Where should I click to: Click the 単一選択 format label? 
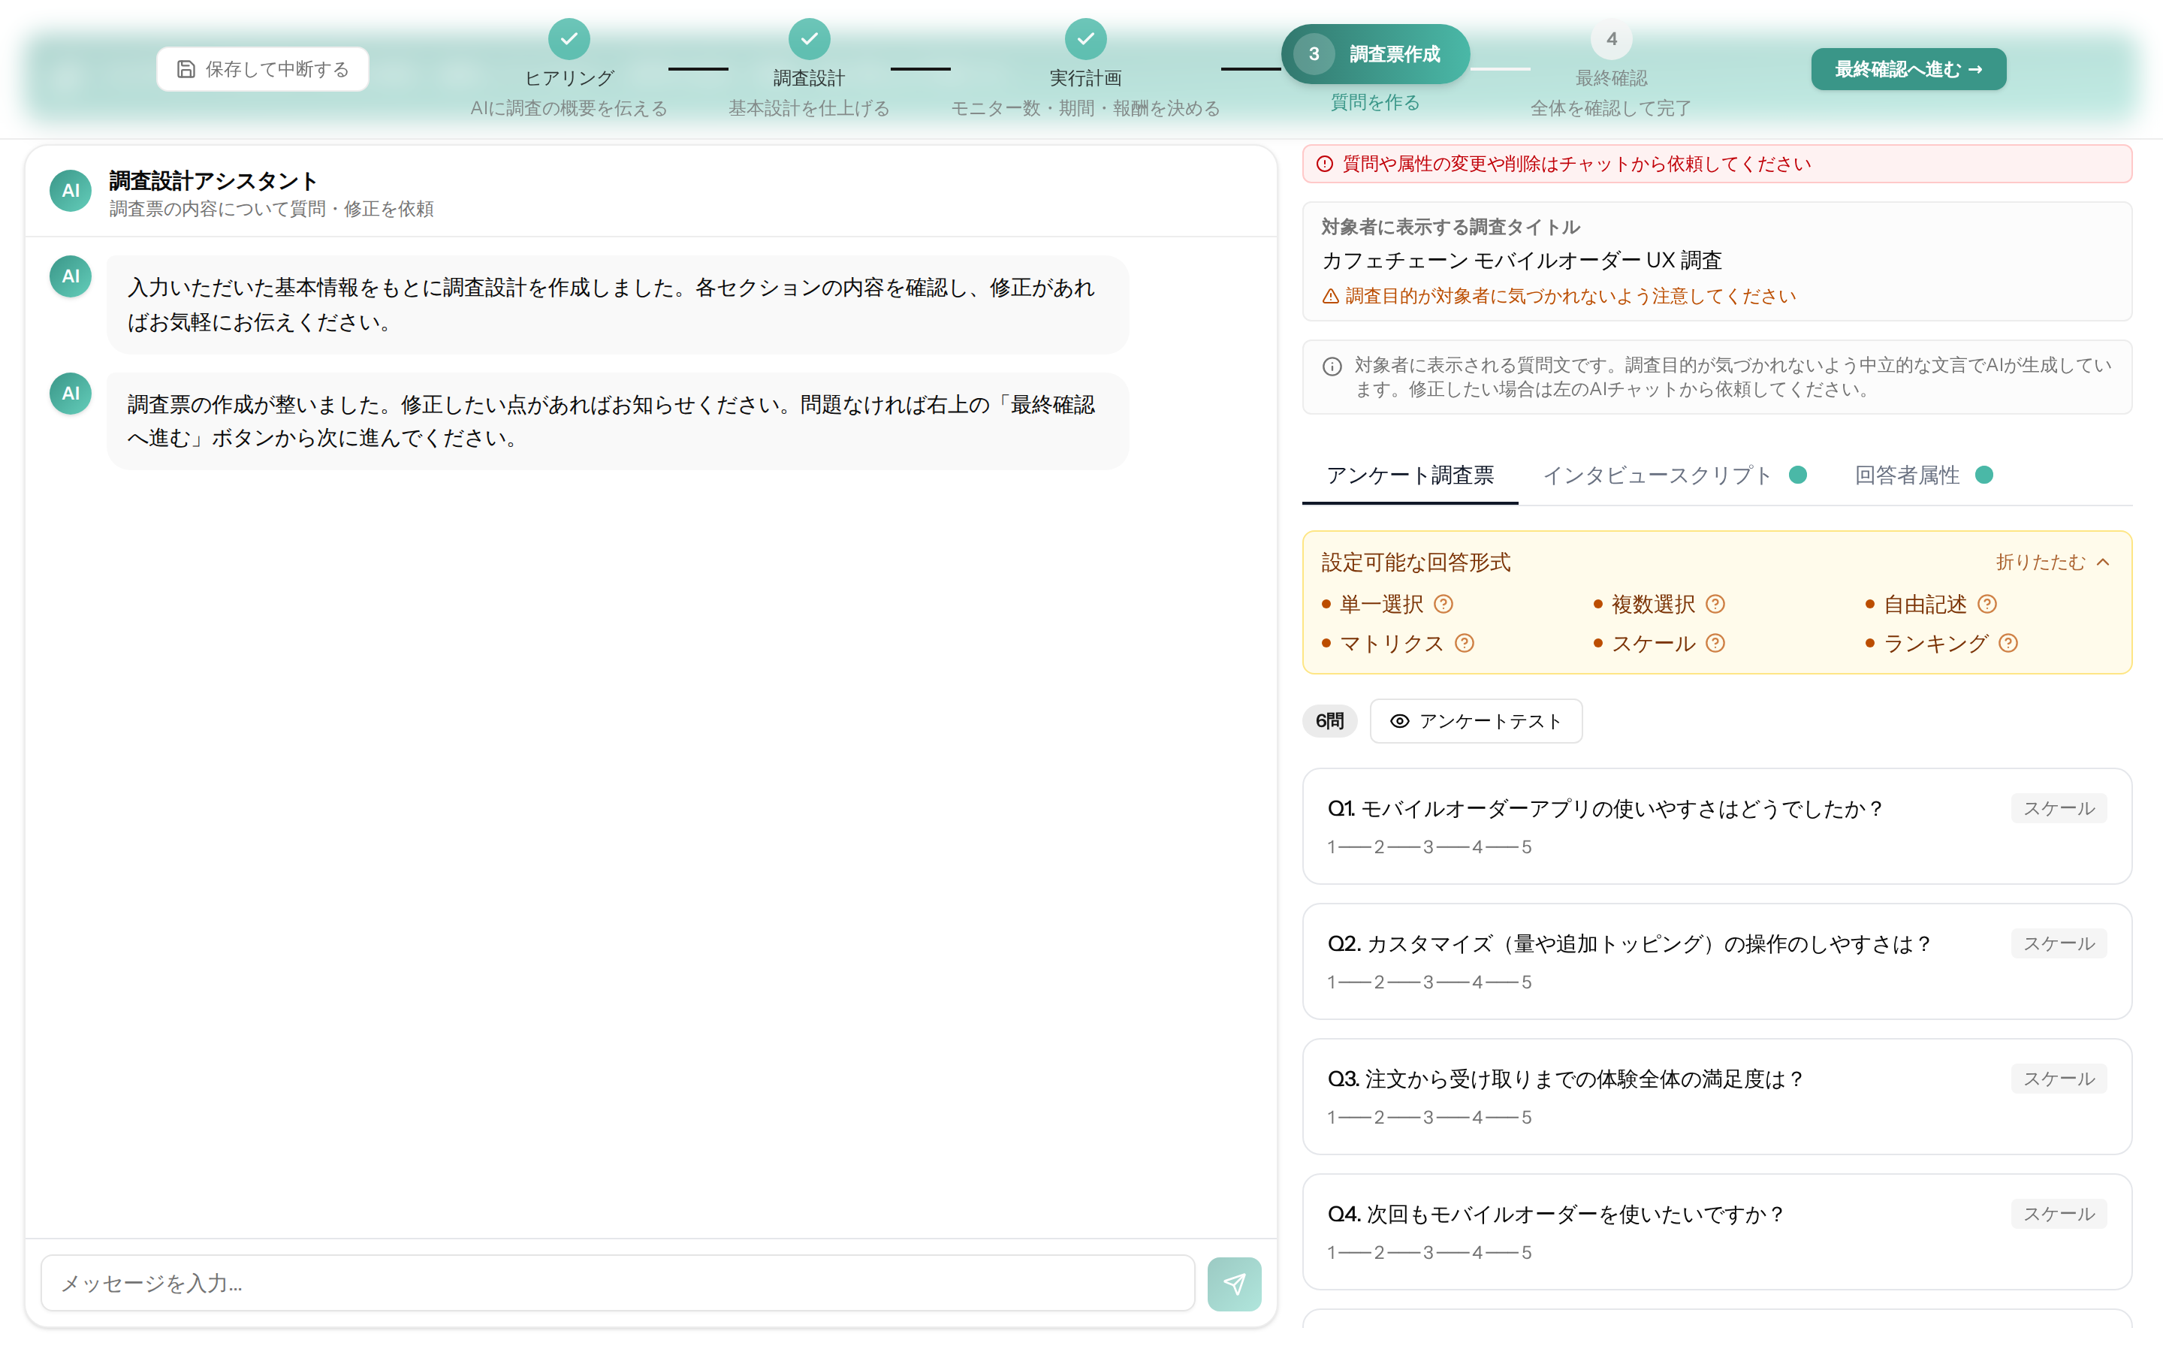coord(1381,605)
